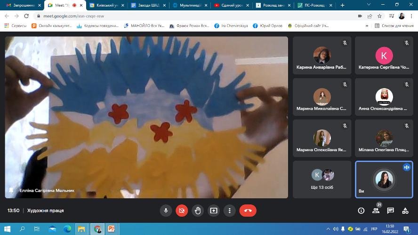Open chat with everyone icon
This screenshot has height=235, width=418.
(x=391, y=211)
